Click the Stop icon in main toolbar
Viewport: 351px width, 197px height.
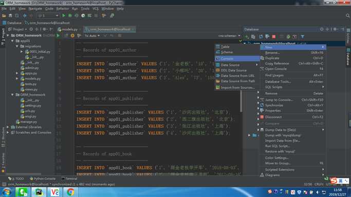click(96, 15)
